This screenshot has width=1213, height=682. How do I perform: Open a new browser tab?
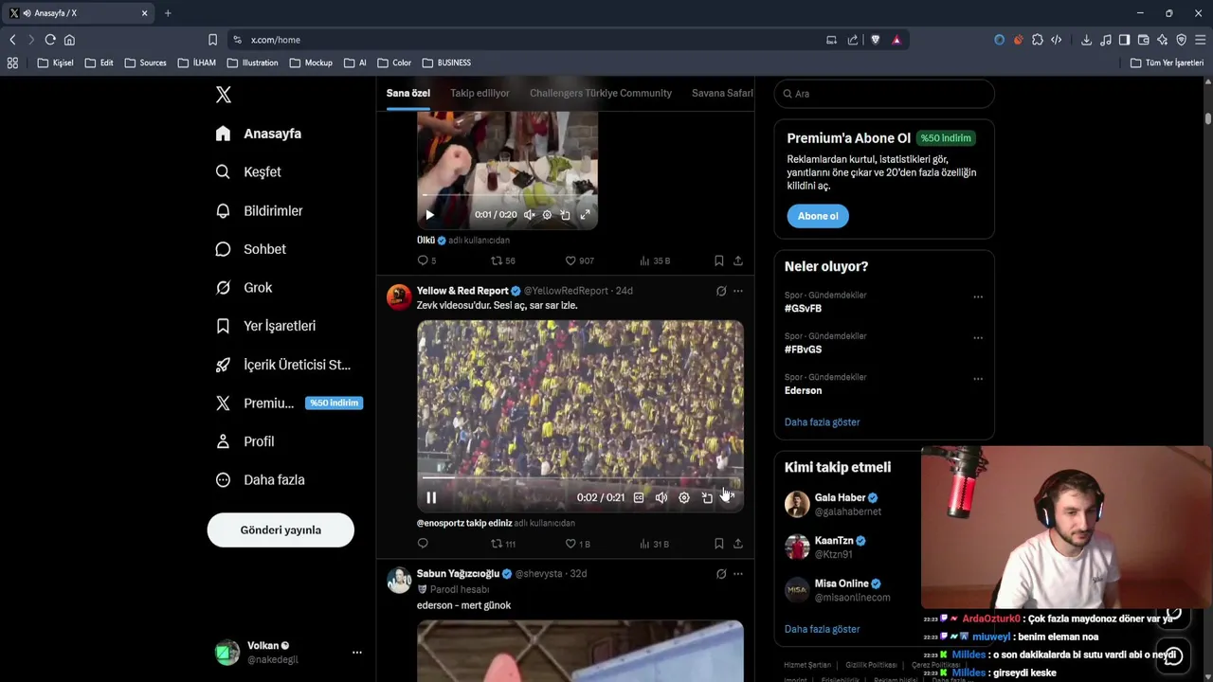(x=168, y=13)
